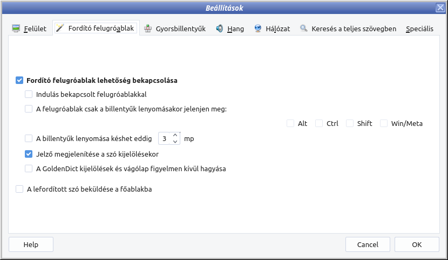Disable Fordító felugróablak lehetőség bekapcsolása checkbox
448x260 pixels.
(20, 80)
